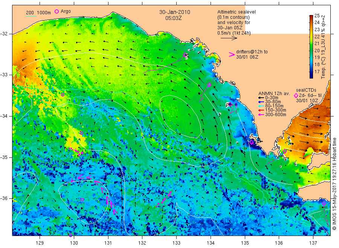Click the red 150-300m arrow legend symbol
The image size is (339, 248).
point(261,110)
